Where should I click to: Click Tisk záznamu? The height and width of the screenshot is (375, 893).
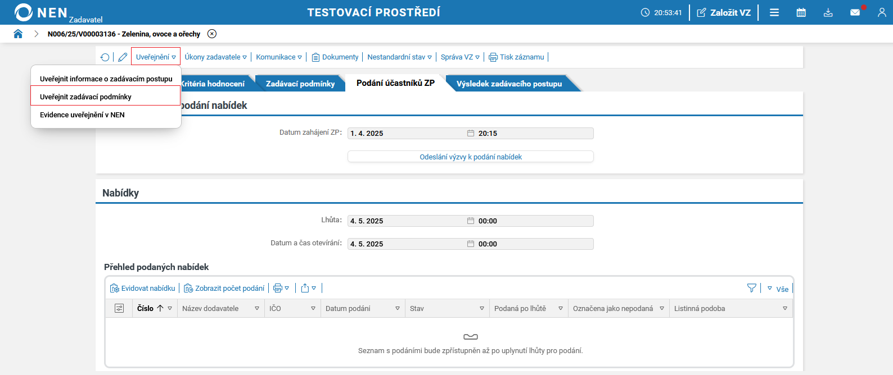tap(516, 57)
